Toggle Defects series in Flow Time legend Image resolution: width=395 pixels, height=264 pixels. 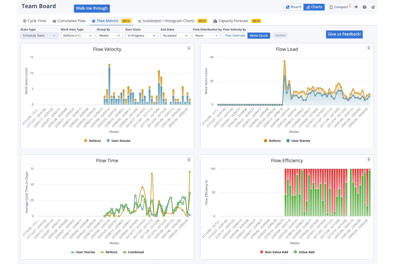click(x=109, y=252)
